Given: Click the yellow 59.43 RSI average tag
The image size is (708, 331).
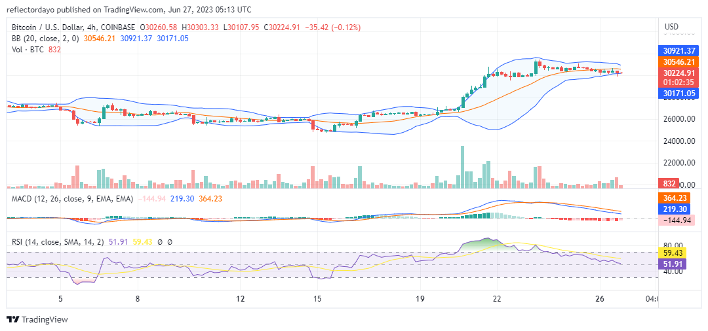Looking at the screenshot, I should [x=675, y=253].
